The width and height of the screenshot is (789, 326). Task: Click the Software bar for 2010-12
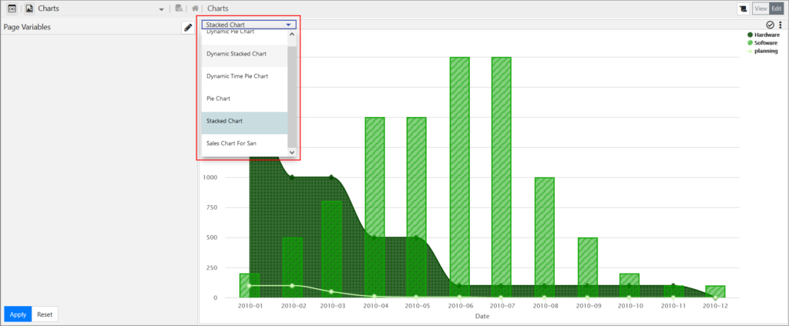[x=715, y=291]
